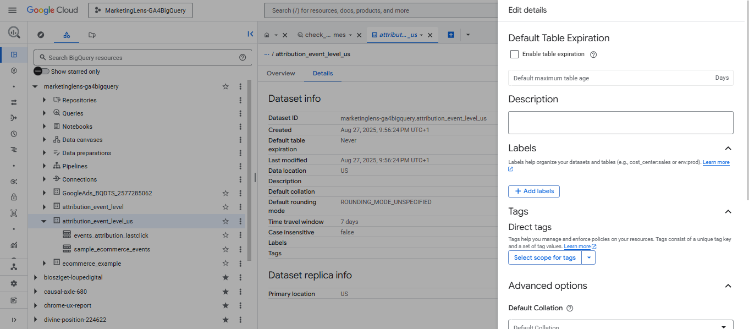The height and width of the screenshot is (329, 749).
Task: Click inside the Description text field
Action: 620,122
